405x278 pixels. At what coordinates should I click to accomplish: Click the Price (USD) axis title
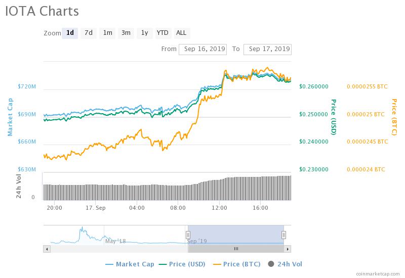[334, 117]
